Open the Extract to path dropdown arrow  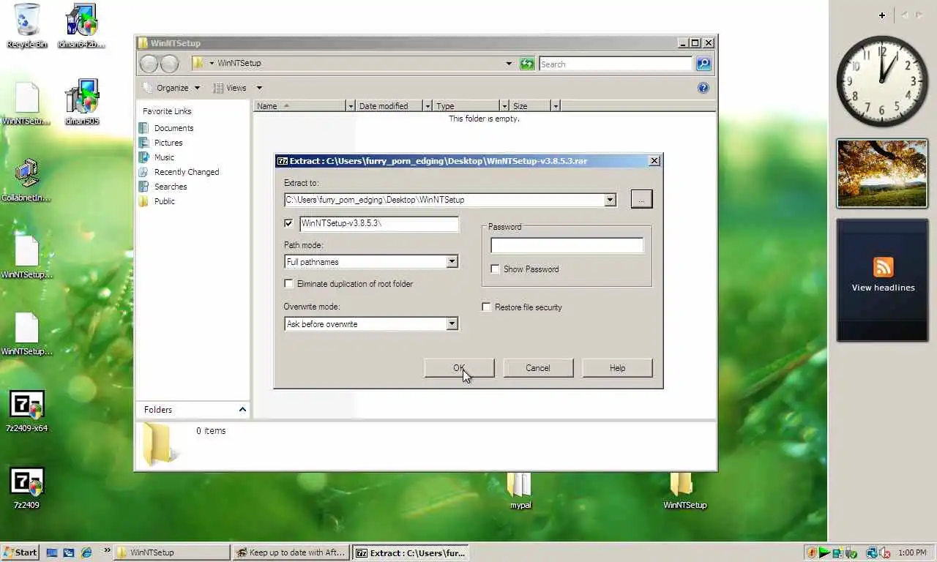610,200
